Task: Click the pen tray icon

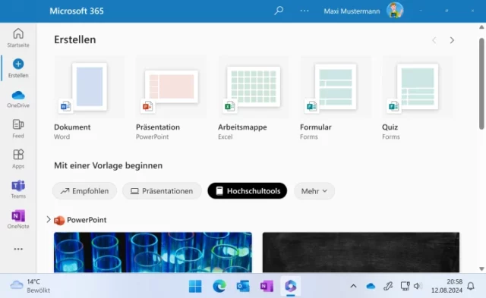Action: pyautogui.click(x=388, y=286)
